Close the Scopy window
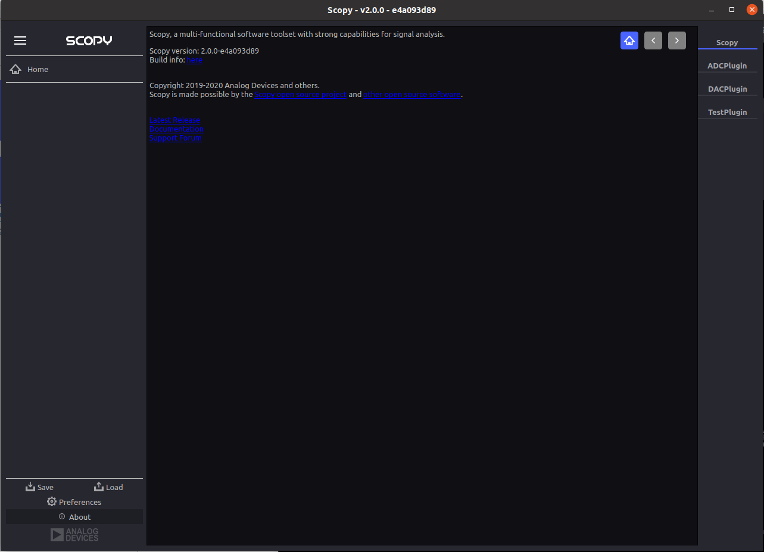The height and width of the screenshot is (552, 764). pos(752,10)
